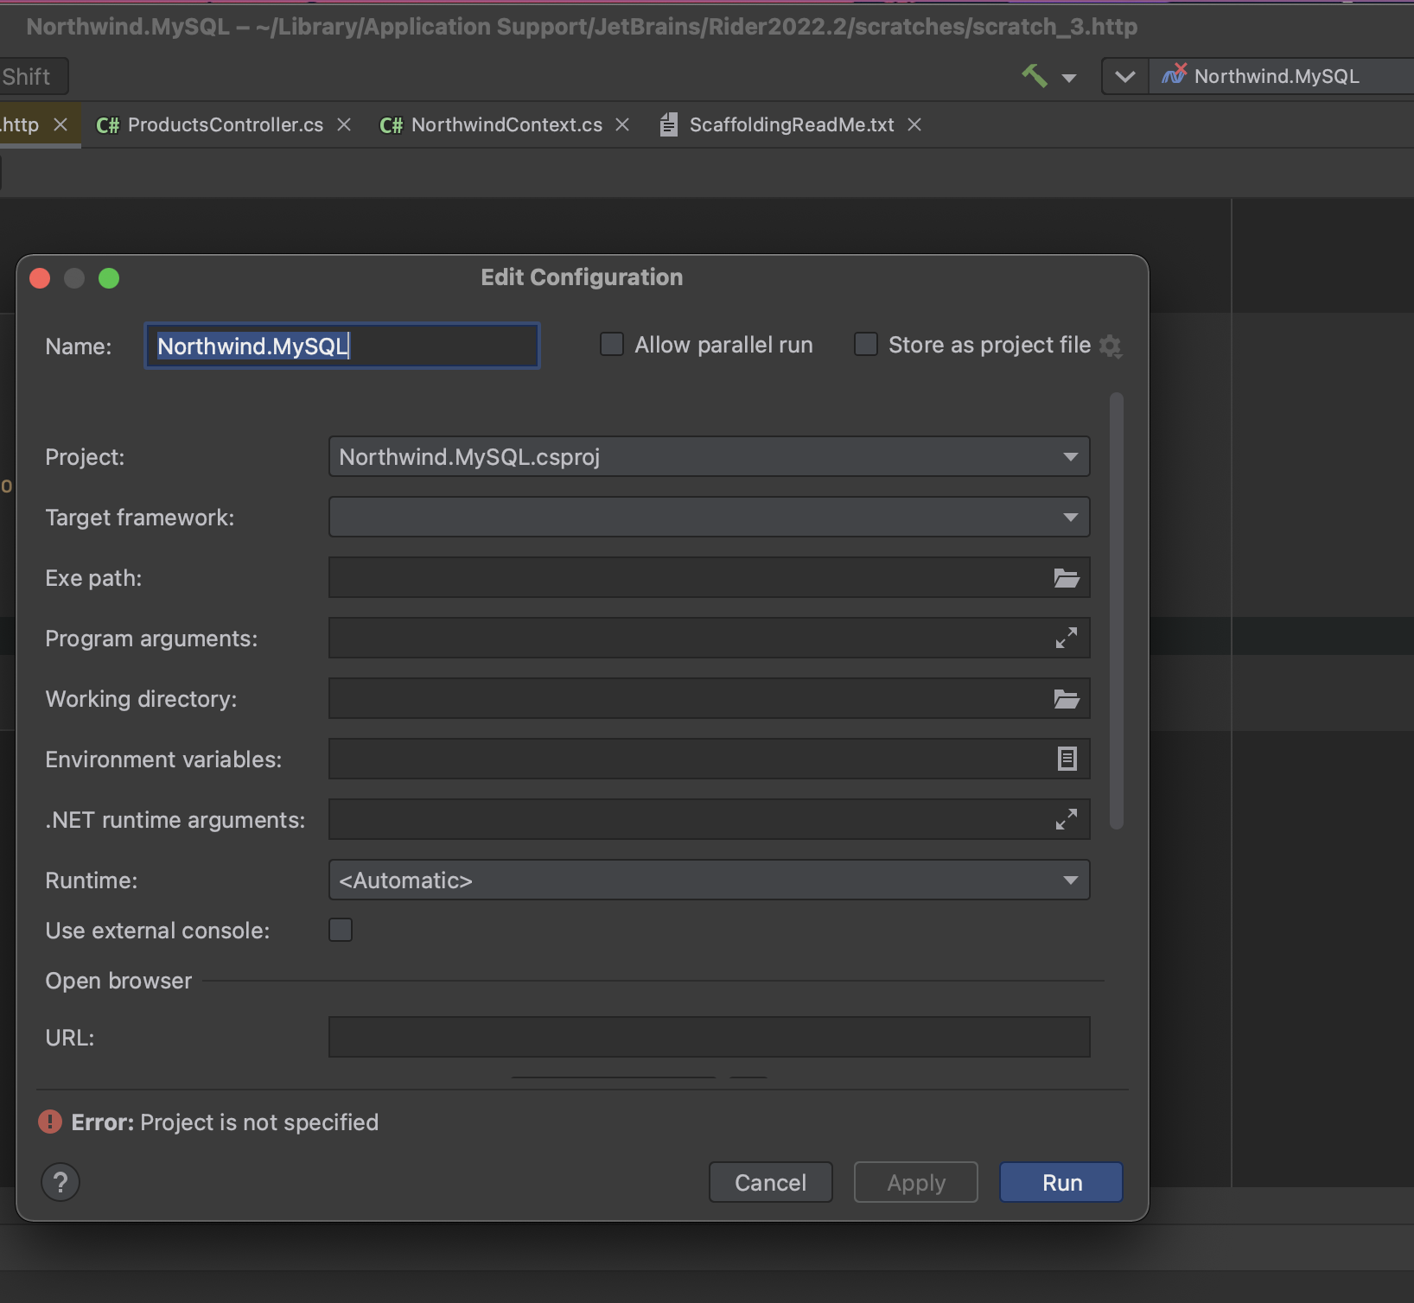The width and height of the screenshot is (1414, 1303).
Task: Expand the Target framework dropdown
Action: pyautogui.click(x=709, y=517)
